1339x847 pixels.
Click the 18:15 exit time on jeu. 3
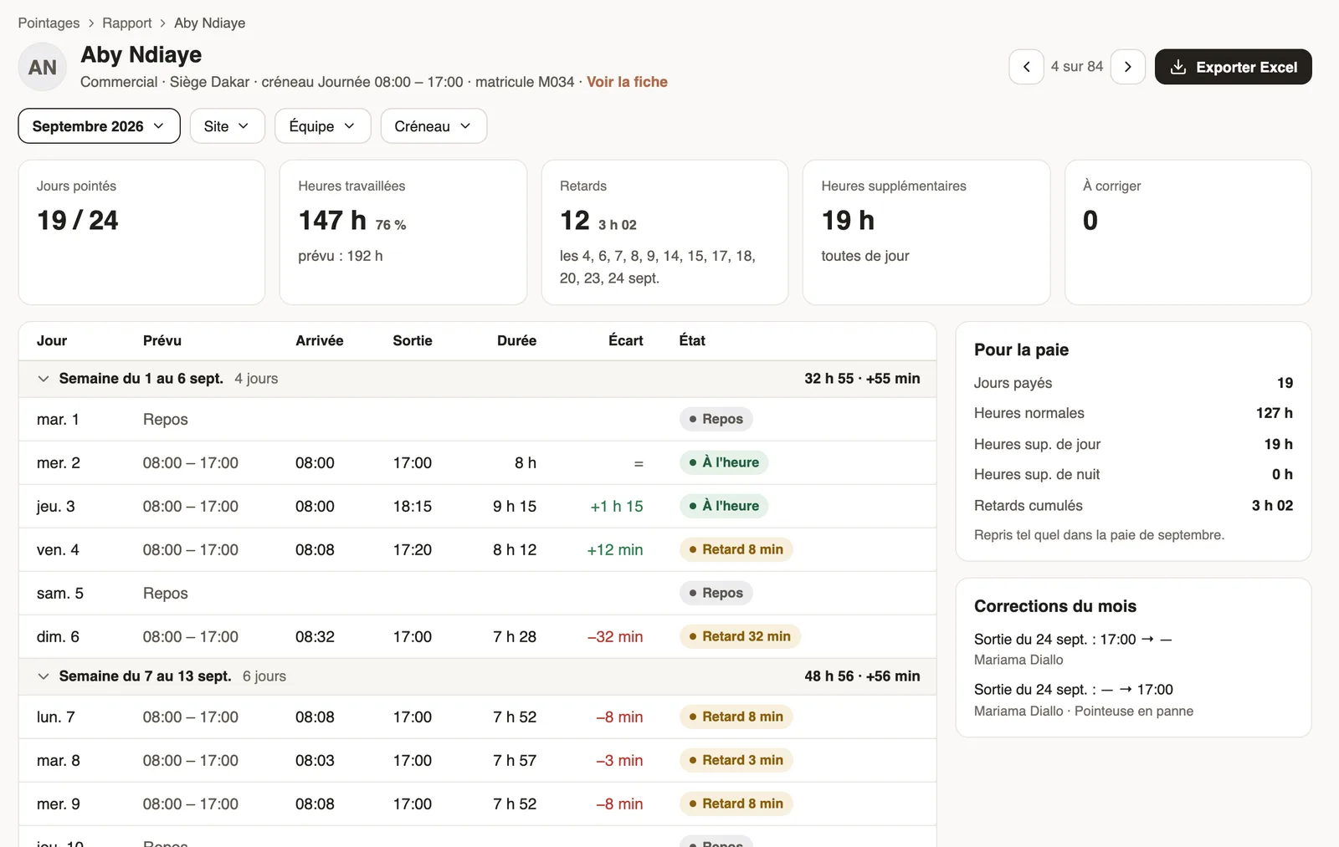coord(413,507)
